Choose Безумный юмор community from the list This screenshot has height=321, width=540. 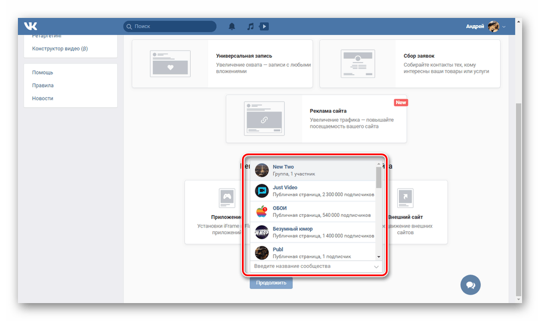[x=313, y=232]
